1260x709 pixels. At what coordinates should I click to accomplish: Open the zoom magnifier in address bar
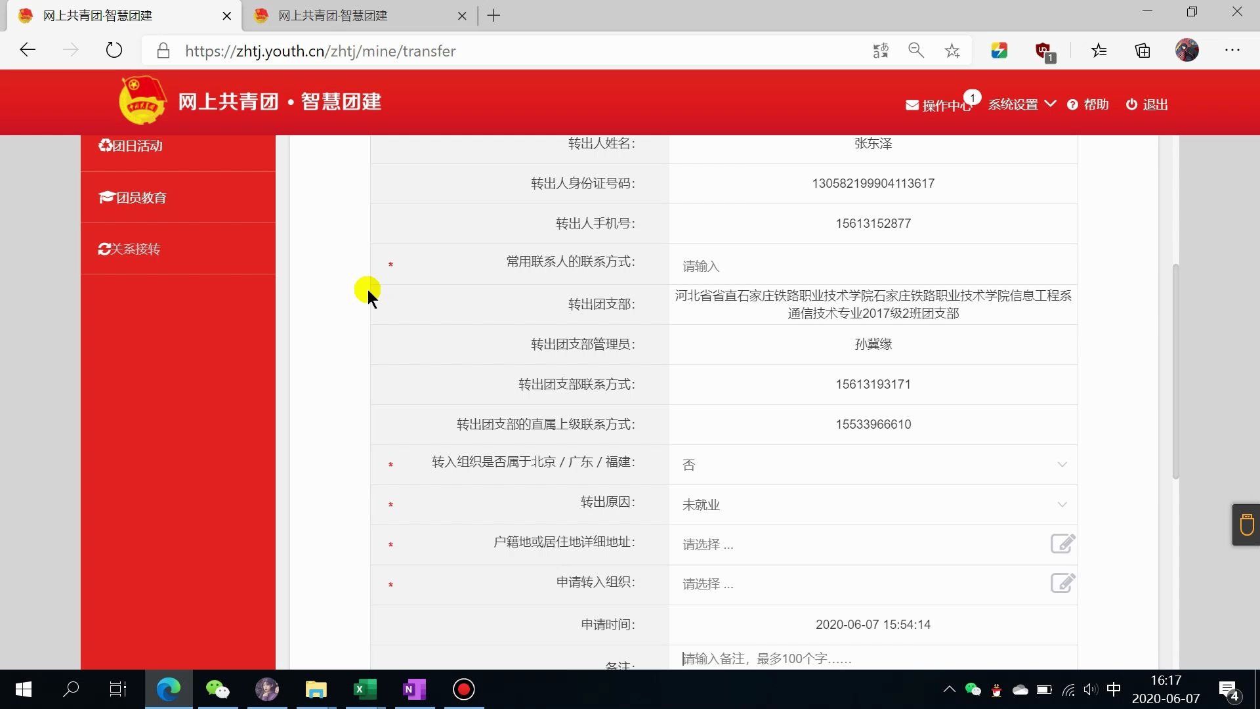point(916,51)
